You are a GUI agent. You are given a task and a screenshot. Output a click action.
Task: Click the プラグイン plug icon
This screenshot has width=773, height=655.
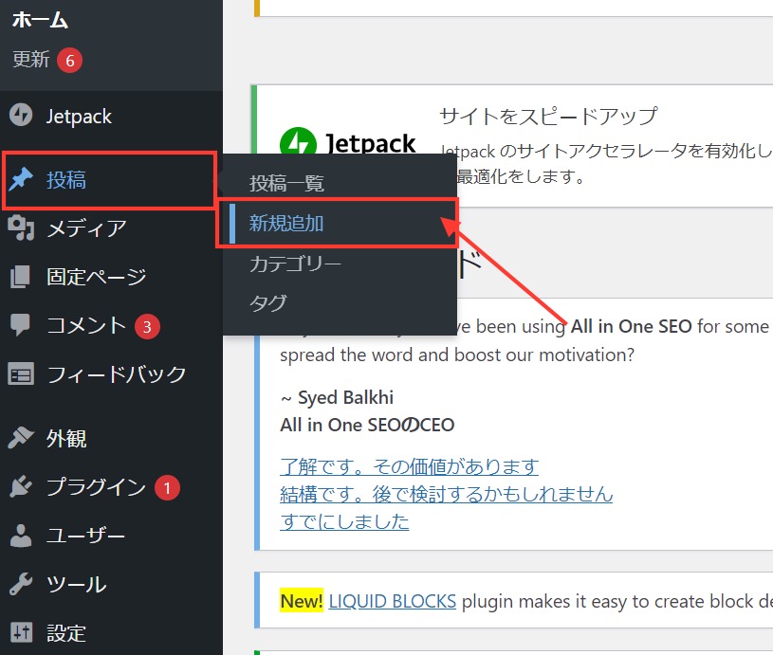click(x=20, y=487)
